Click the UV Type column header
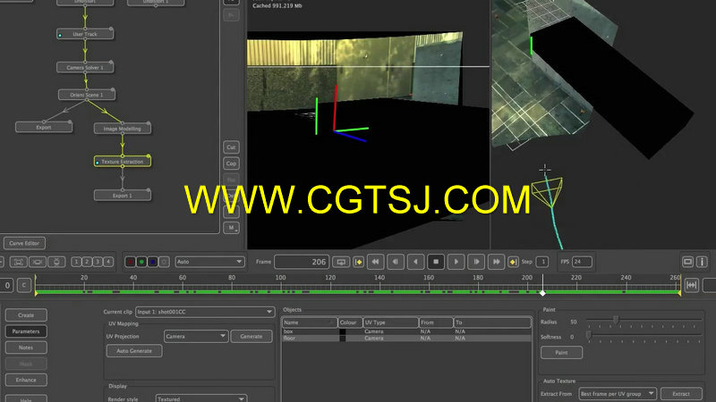Image resolution: width=716 pixels, height=402 pixels. [391, 322]
